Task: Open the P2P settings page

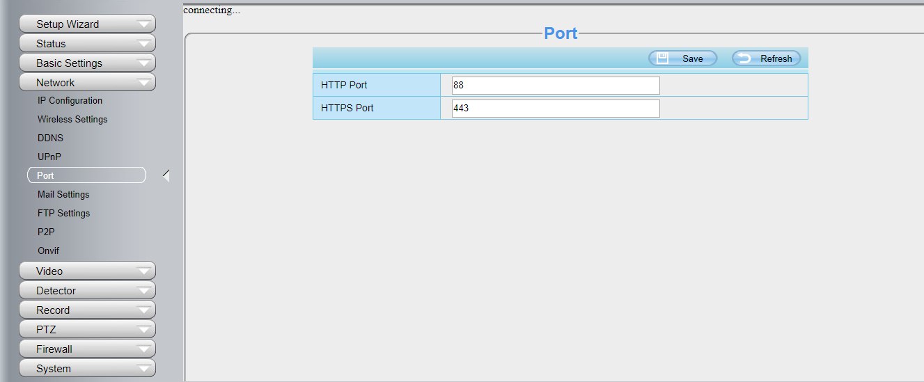Action: (46, 232)
